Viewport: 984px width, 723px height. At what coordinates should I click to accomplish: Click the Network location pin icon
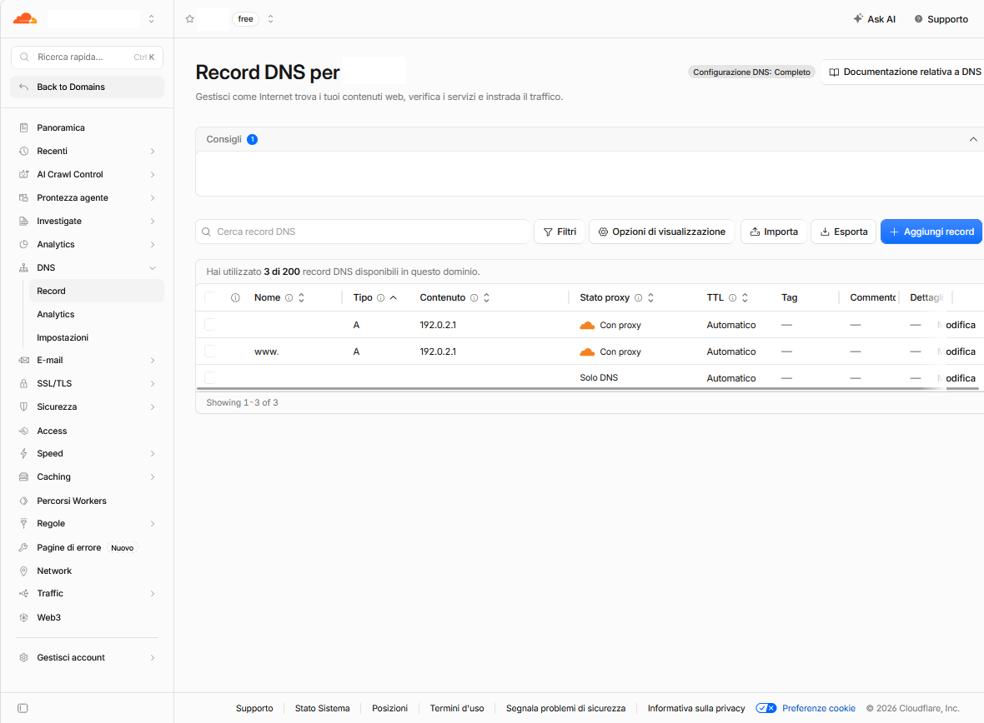(x=24, y=571)
